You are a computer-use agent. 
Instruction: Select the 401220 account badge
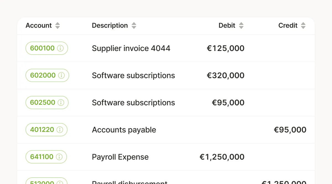[x=46, y=130]
